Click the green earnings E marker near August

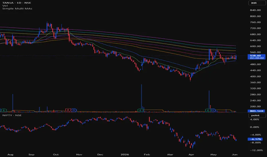4,110
